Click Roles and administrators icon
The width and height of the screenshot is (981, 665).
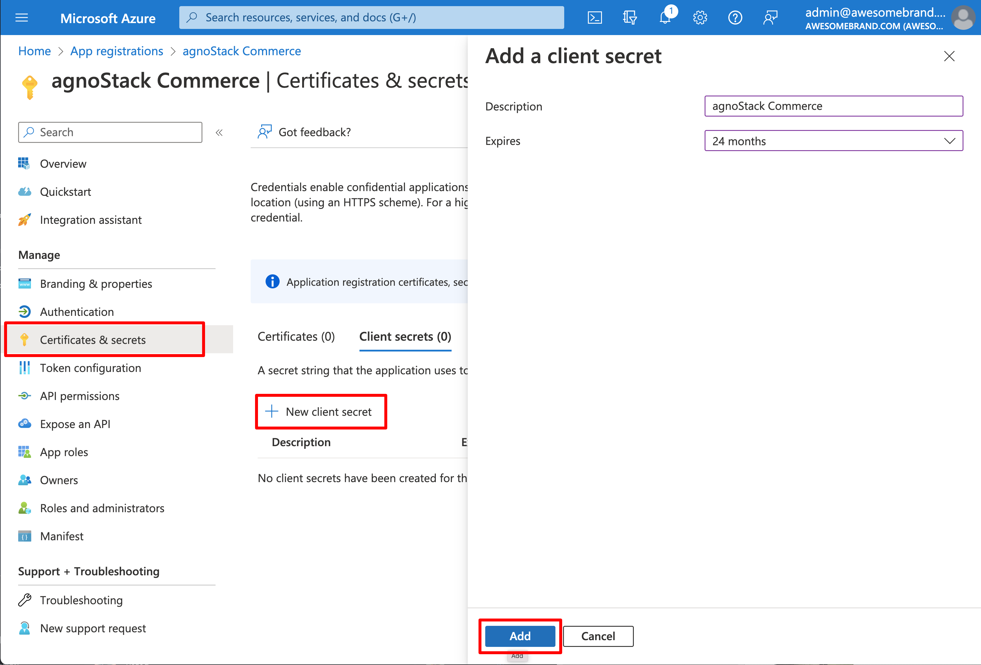pos(25,508)
